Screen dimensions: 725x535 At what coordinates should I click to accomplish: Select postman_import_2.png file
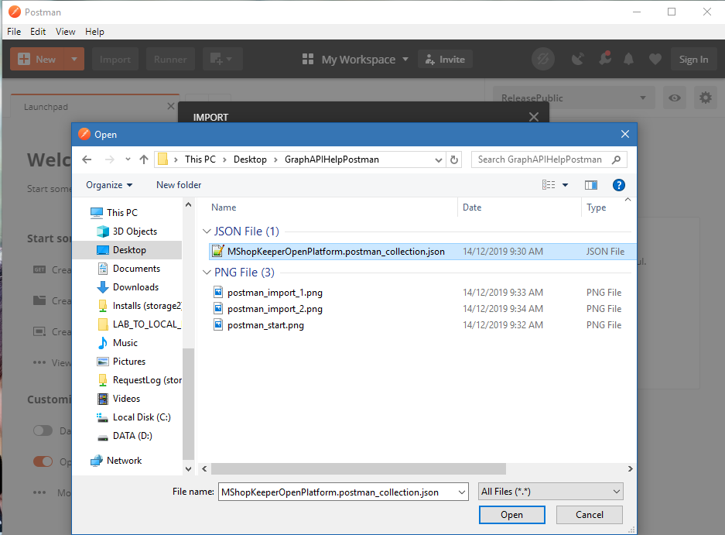click(275, 309)
